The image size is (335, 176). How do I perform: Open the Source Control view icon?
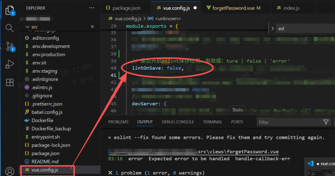coord(10,46)
